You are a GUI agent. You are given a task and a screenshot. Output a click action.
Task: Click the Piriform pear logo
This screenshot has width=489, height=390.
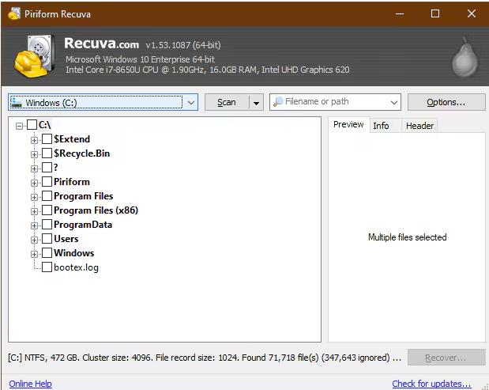[465, 57]
